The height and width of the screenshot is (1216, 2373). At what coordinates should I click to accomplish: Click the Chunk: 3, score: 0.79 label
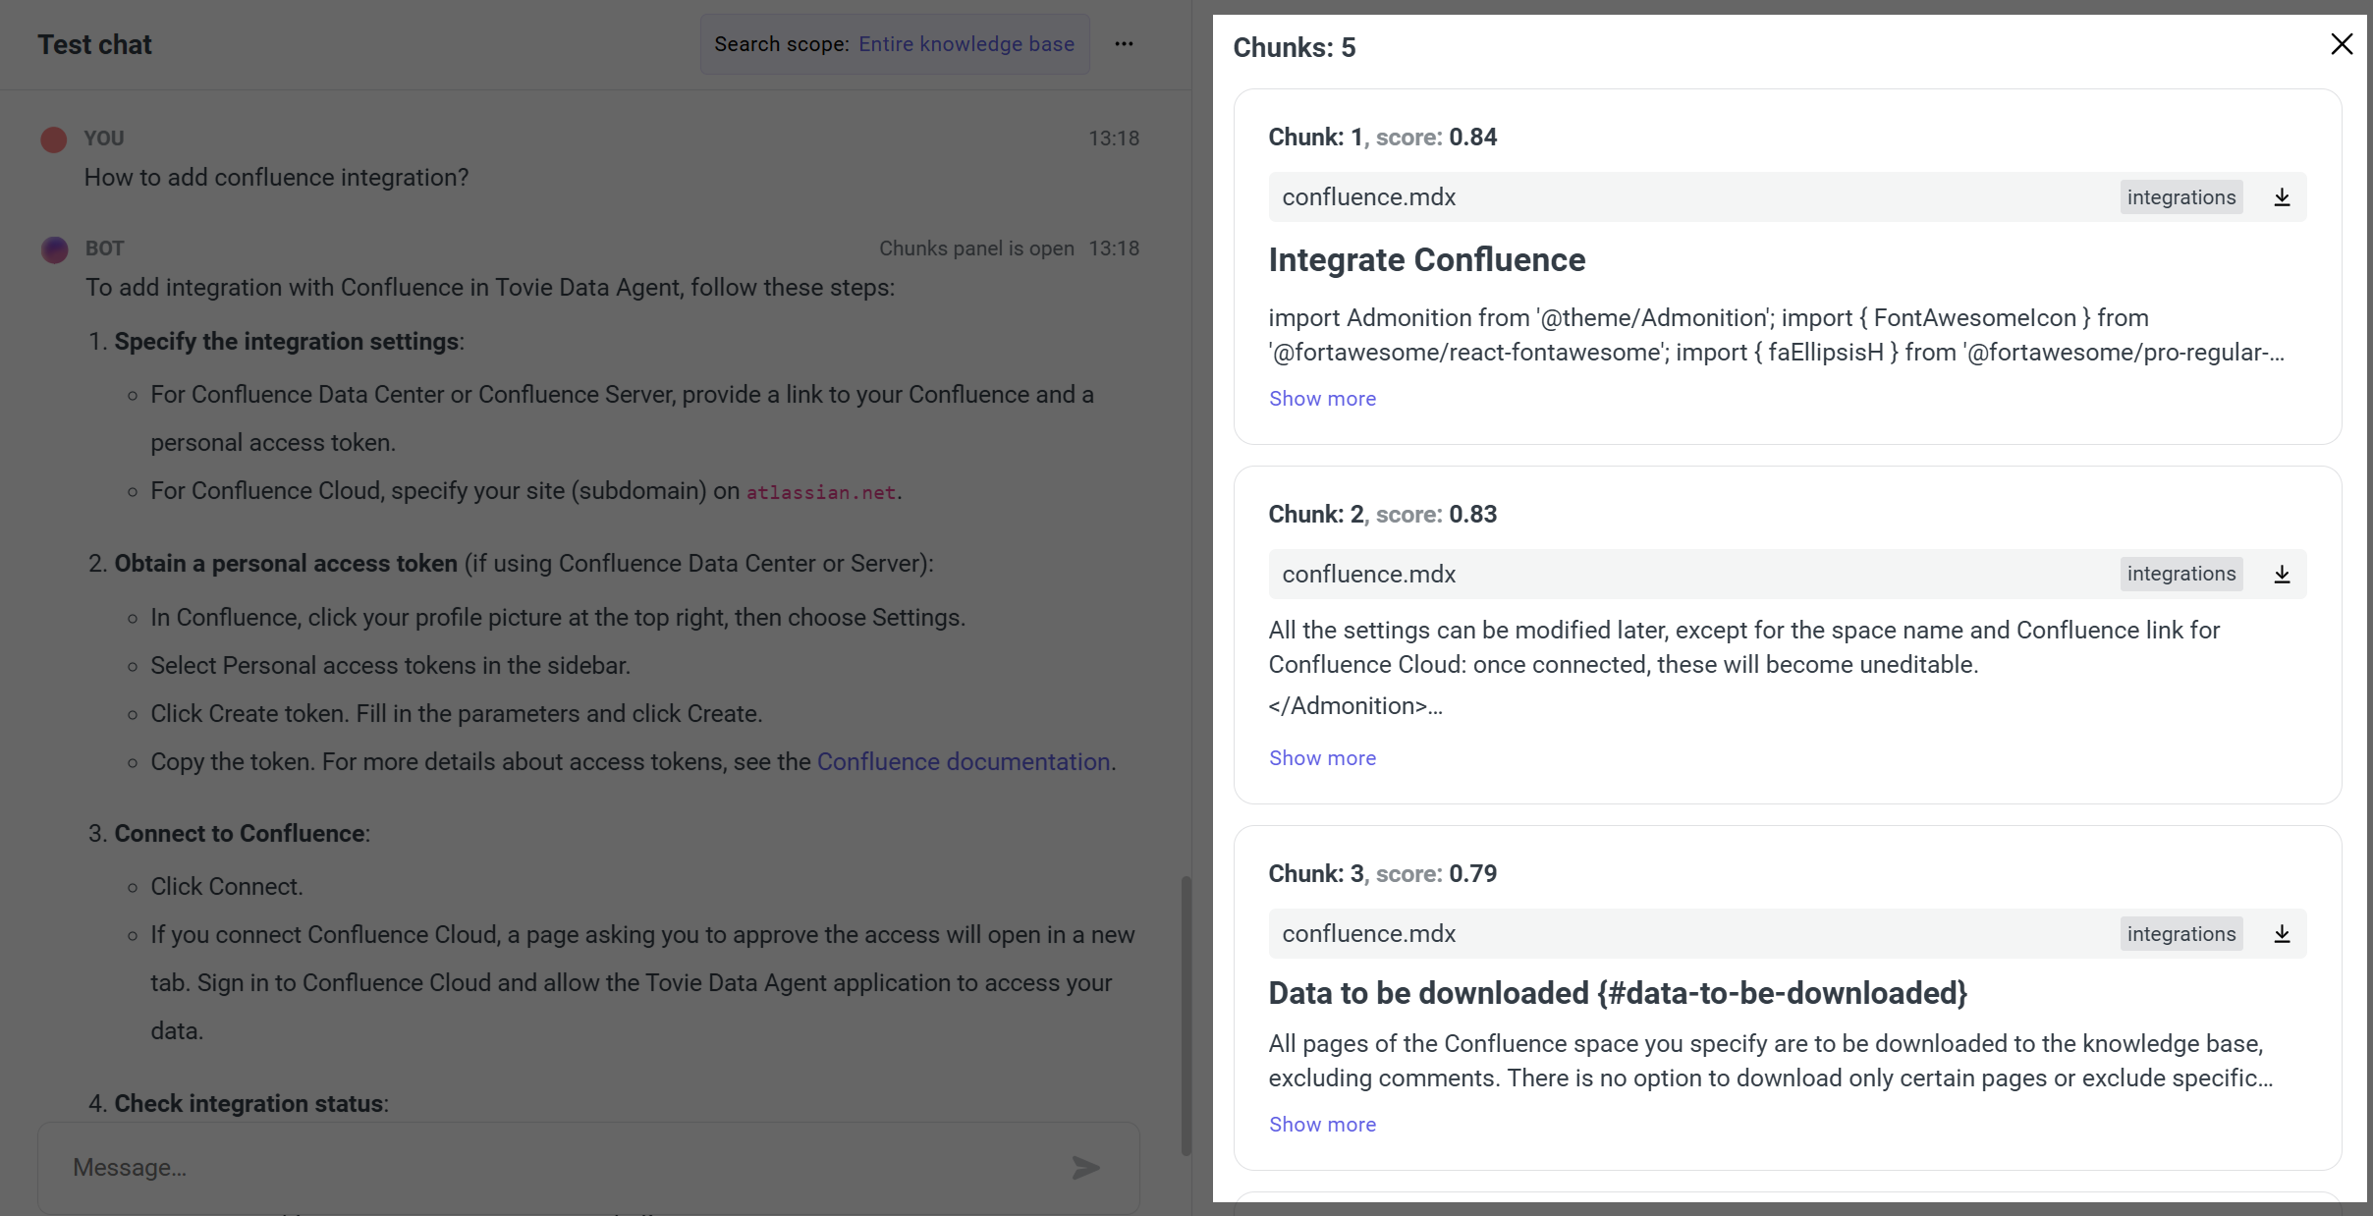tap(1383, 874)
